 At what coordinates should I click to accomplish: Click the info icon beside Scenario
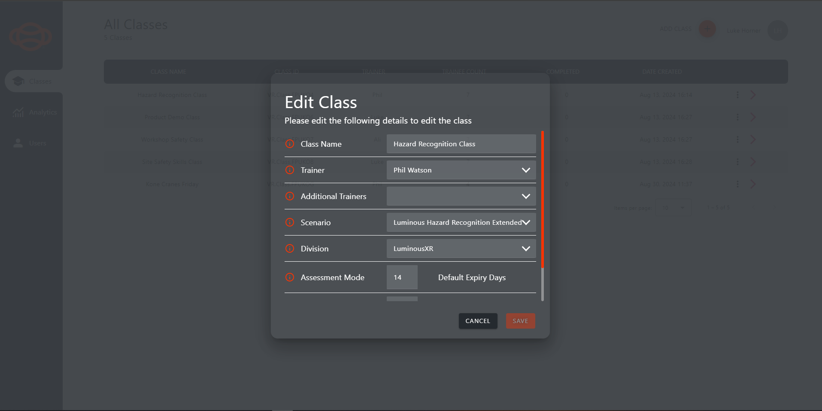tap(290, 222)
